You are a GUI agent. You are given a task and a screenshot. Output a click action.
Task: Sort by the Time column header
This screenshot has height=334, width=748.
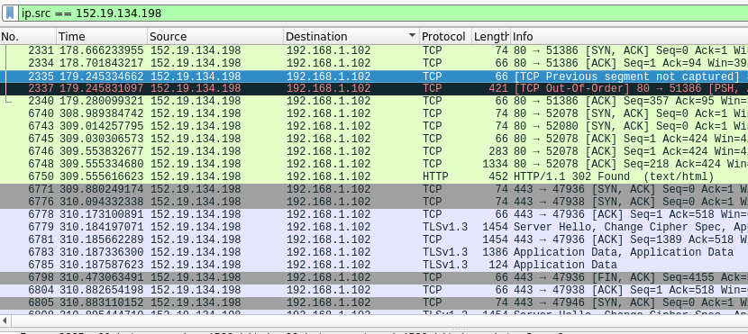click(102, 37)
